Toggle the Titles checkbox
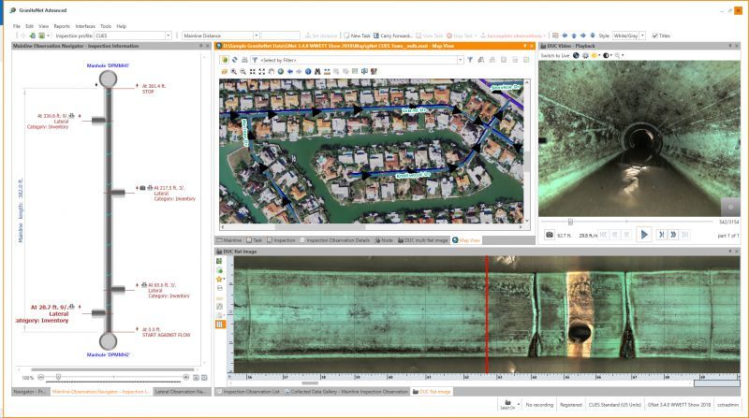The height and width of the screenshot is (418, 749). pos(654,36)
